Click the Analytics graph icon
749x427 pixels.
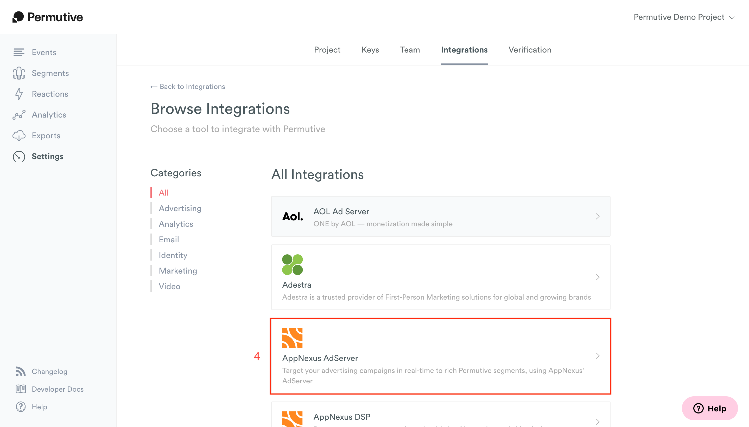(x=19, y=115)
